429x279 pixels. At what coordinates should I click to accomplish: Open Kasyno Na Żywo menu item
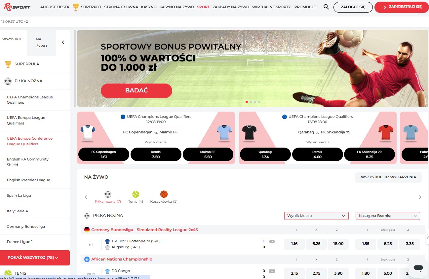(176, 7)
